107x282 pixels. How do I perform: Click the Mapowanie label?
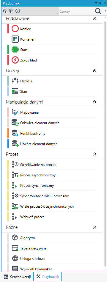29,113
